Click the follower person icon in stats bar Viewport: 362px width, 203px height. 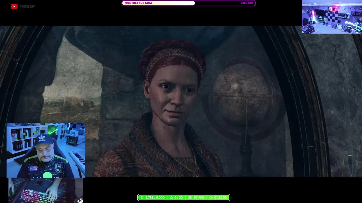pos(142,198)
